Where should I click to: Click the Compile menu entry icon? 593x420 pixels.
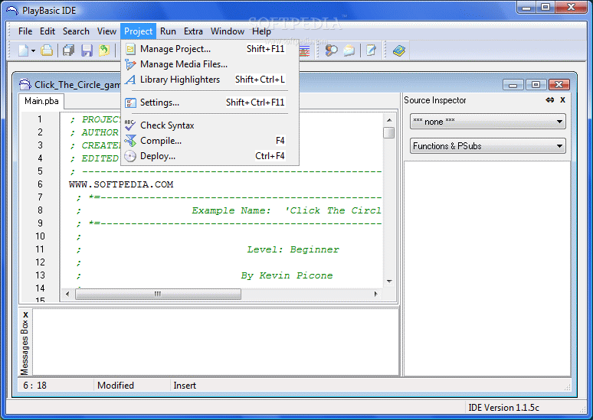point(130,141)
